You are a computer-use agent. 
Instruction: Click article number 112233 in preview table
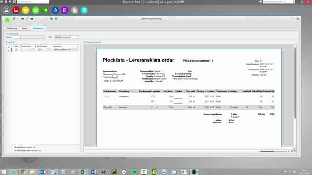106,96
